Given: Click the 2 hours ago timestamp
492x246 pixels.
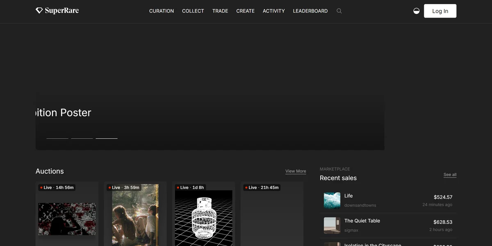Looking at the screenshot, I should point(441,230).
